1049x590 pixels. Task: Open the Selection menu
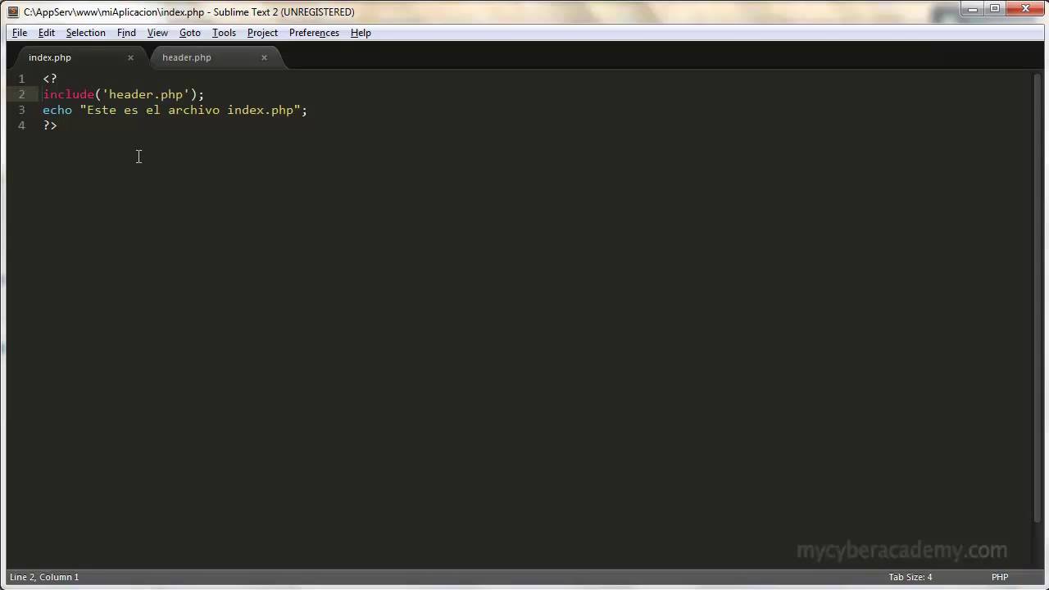[86, 33]
